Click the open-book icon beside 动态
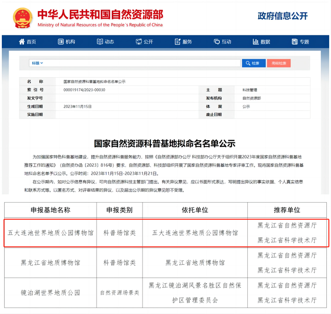 point(100,41)
